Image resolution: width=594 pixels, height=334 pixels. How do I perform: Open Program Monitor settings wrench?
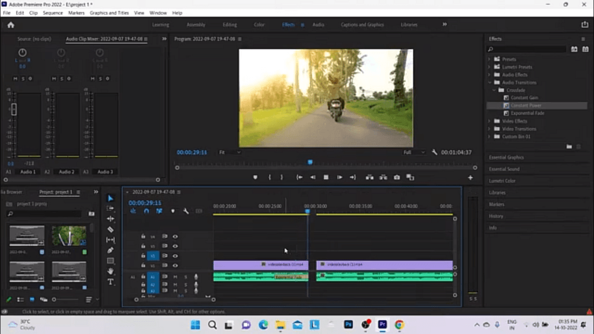[434, 153]
